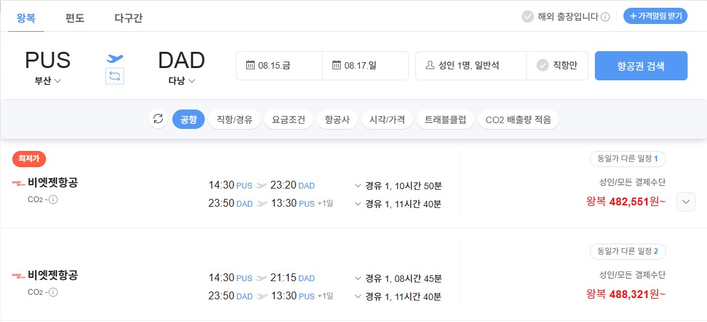707x322 pixels.
Task: Open 동일가 다른 일정 1 options
Action: pos(628,159)
